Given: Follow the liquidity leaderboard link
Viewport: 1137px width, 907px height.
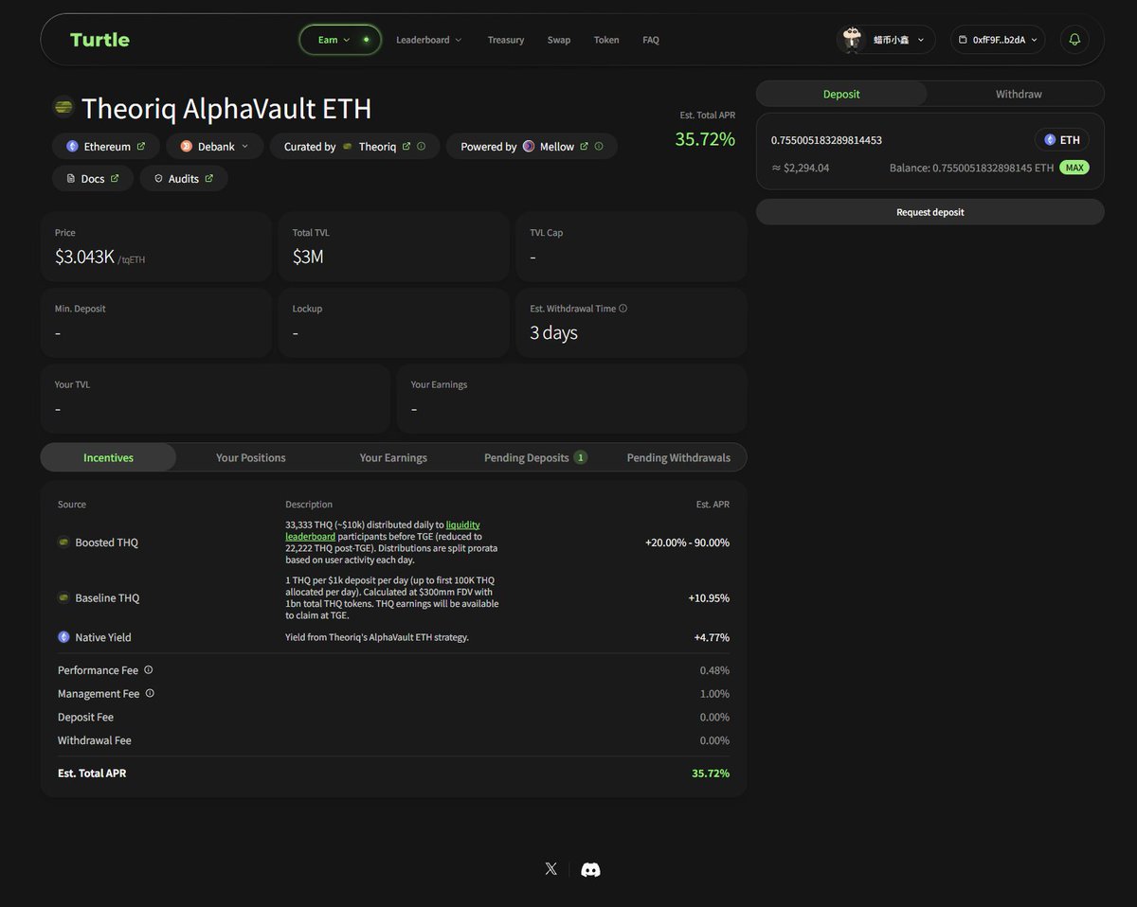Looking at the screenshot, I should click(462, 525).
